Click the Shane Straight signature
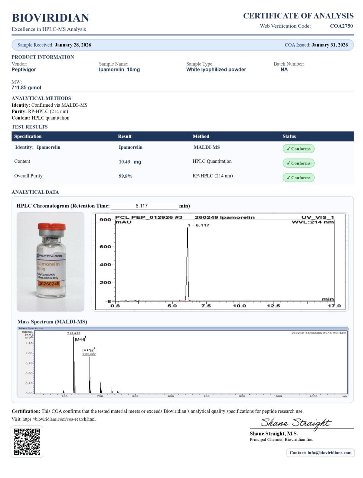 pos(296,423)
